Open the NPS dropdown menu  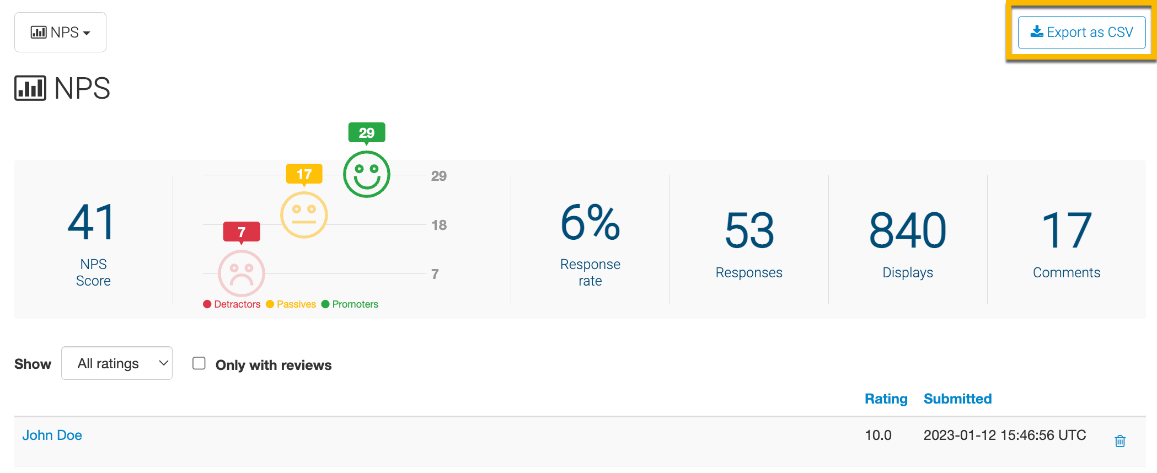pyautogui.click(x=60, y=33)
